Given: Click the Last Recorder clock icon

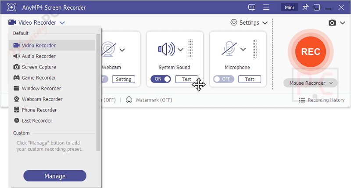Looking at the screenshot, I should point(17,120).
